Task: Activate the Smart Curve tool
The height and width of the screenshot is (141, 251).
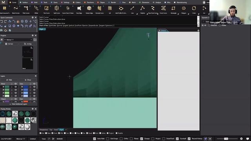Action: [163, 9]
